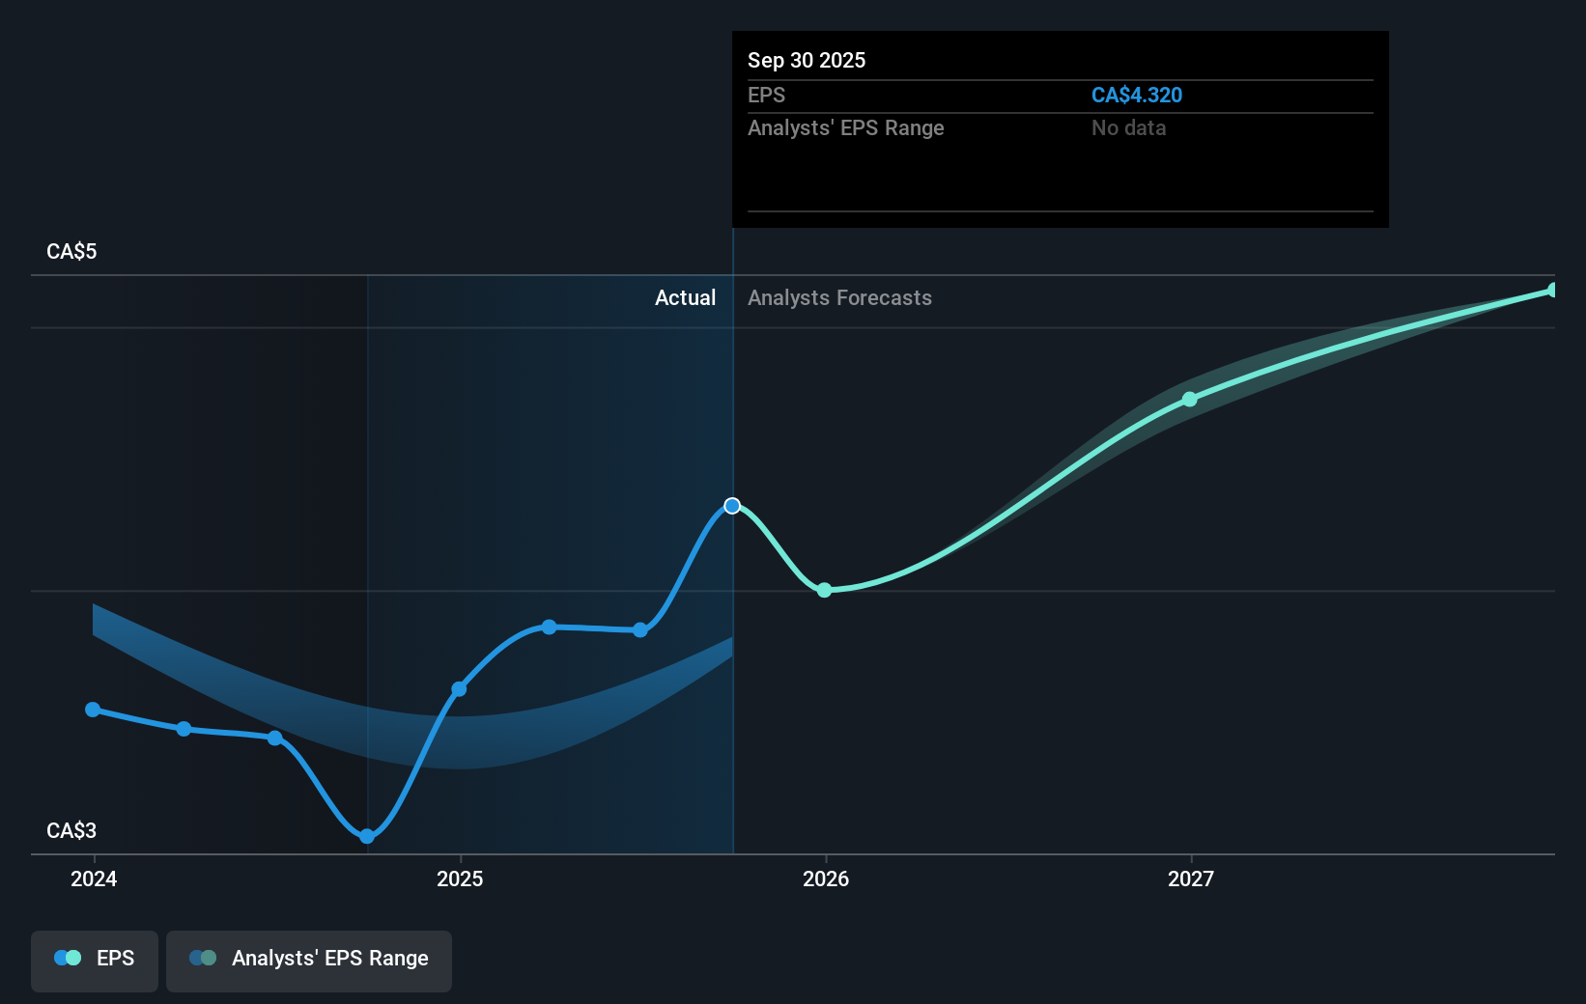The width and height of the screenshot is (1586, 1004).
Task: Click the CA$4.320 EPS value in tooltip
Action: click(1137, 95)
